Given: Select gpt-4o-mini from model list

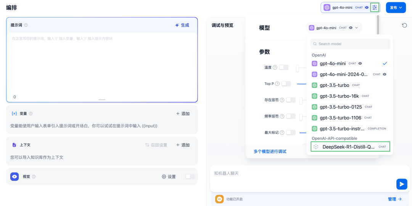Looking at the screenshot, I should point(349,63).
